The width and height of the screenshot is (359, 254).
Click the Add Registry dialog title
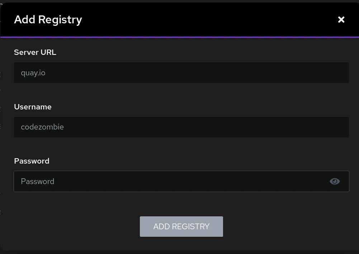[48, 20]
